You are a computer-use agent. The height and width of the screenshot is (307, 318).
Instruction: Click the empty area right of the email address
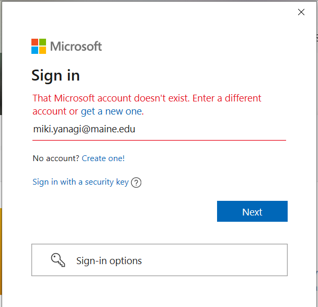point(210,129)
